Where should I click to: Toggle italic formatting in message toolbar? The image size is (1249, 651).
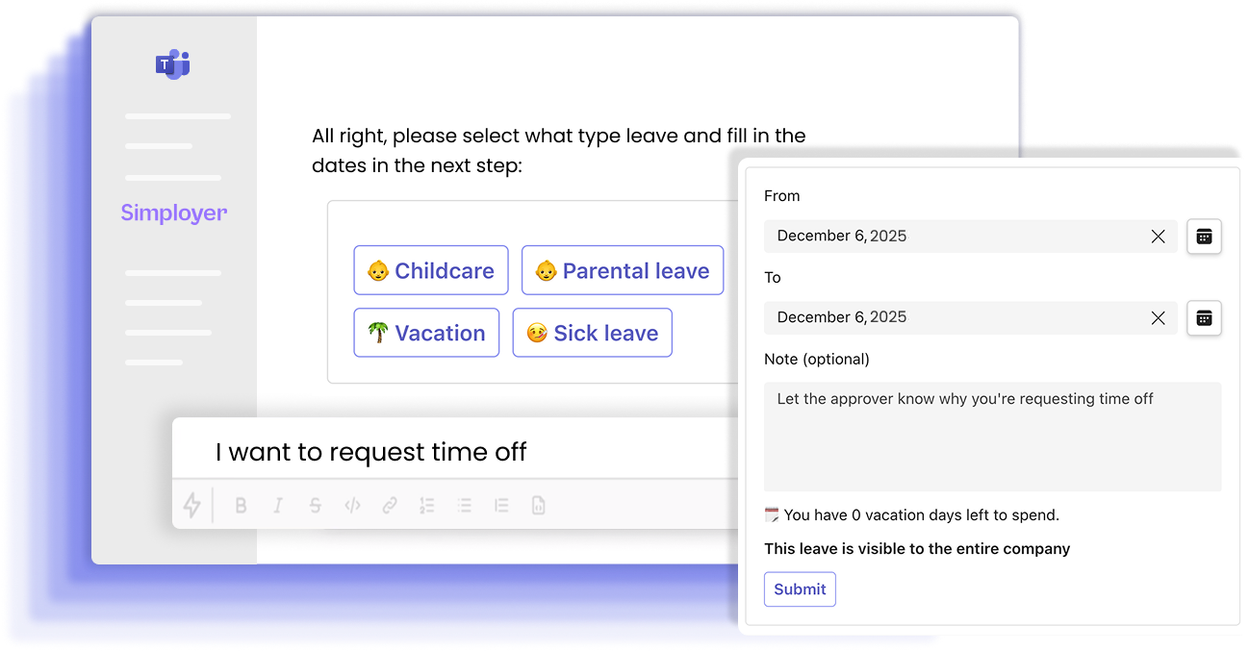click(x=278, y=506)
